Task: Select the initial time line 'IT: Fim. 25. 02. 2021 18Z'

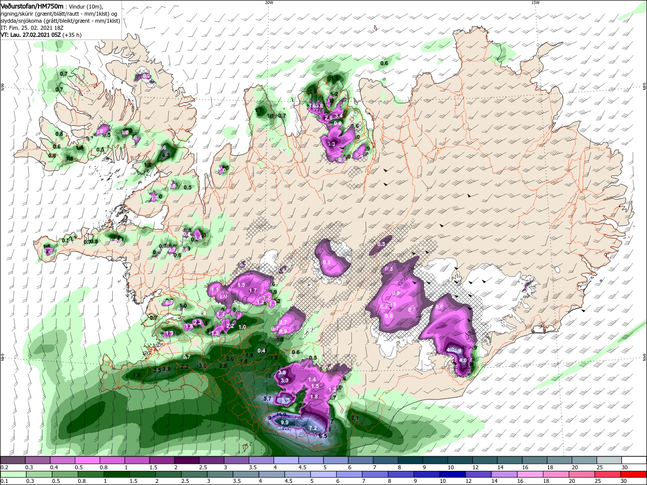Action: coord(32,28)
